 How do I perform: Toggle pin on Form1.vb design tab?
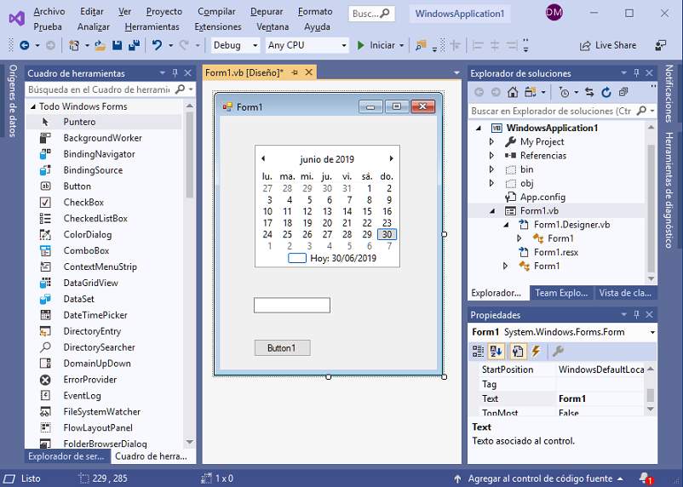click(295, 72)
